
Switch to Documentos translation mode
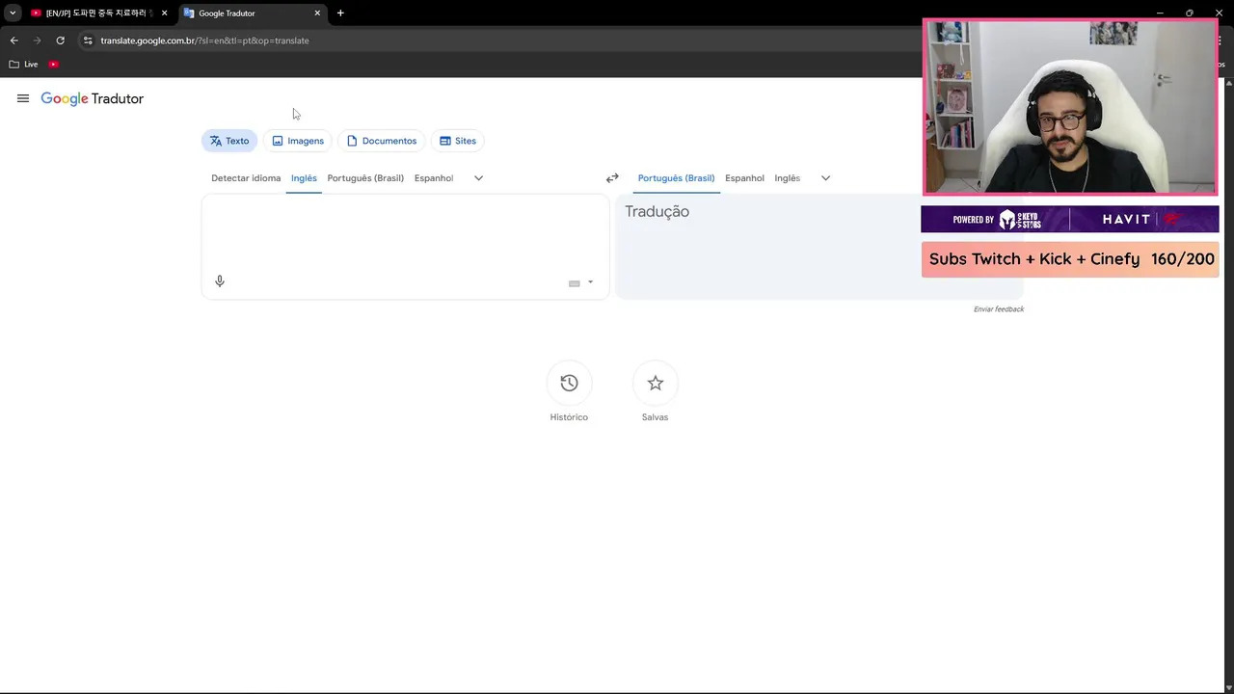pos(382,141)
